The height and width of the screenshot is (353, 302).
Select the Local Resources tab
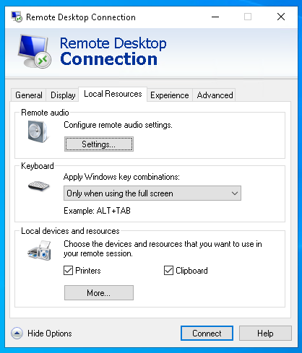[x=113, y=94]
